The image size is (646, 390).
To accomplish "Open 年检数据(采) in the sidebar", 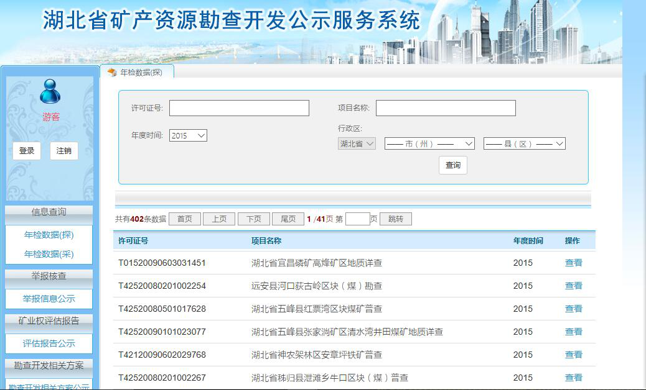I will [49, 254].
